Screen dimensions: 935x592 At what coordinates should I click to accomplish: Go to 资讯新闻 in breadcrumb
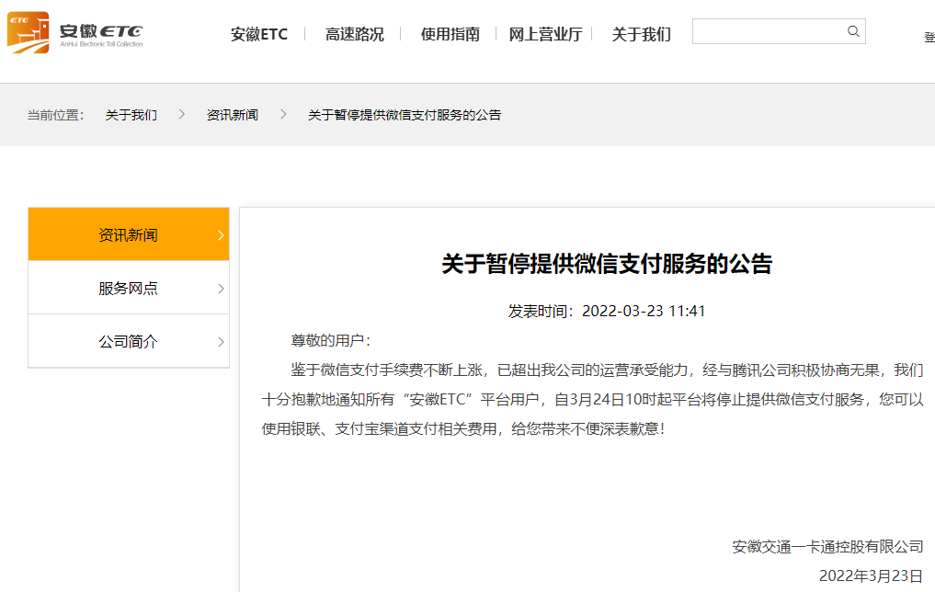pyautogui.click(x=232, y=115)
